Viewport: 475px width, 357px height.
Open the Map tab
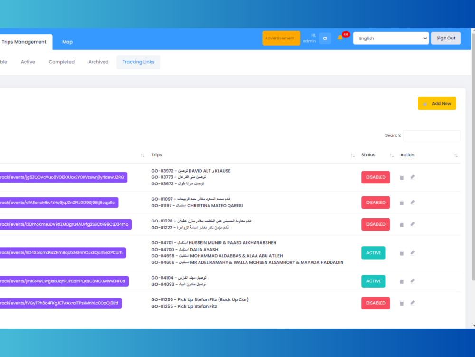pos(67,42)
